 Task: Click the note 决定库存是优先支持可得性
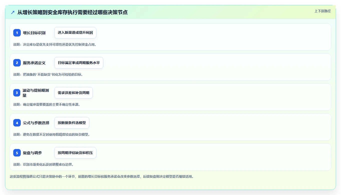tap(55, 44)
